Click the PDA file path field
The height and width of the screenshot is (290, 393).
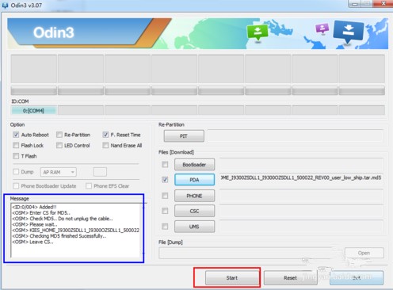coord(301,178)
